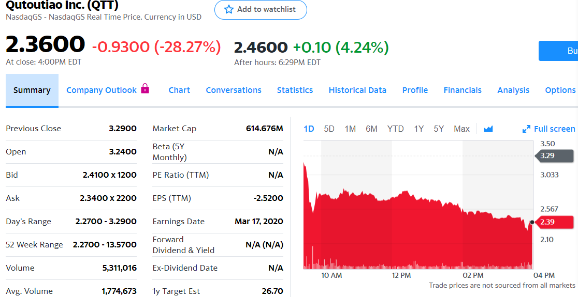Click the gray 3.29 previous close label

tap(555, 155)
